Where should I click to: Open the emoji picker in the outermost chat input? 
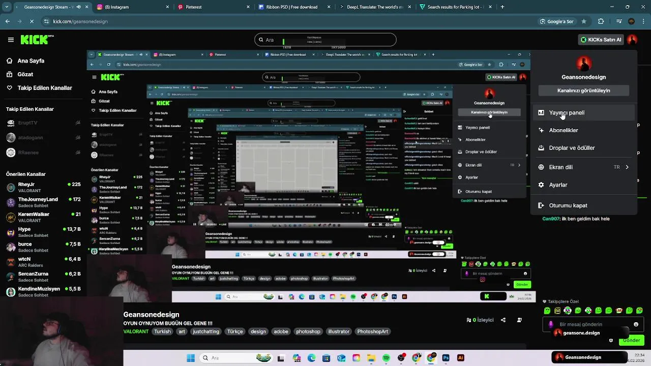coord(636,324)
